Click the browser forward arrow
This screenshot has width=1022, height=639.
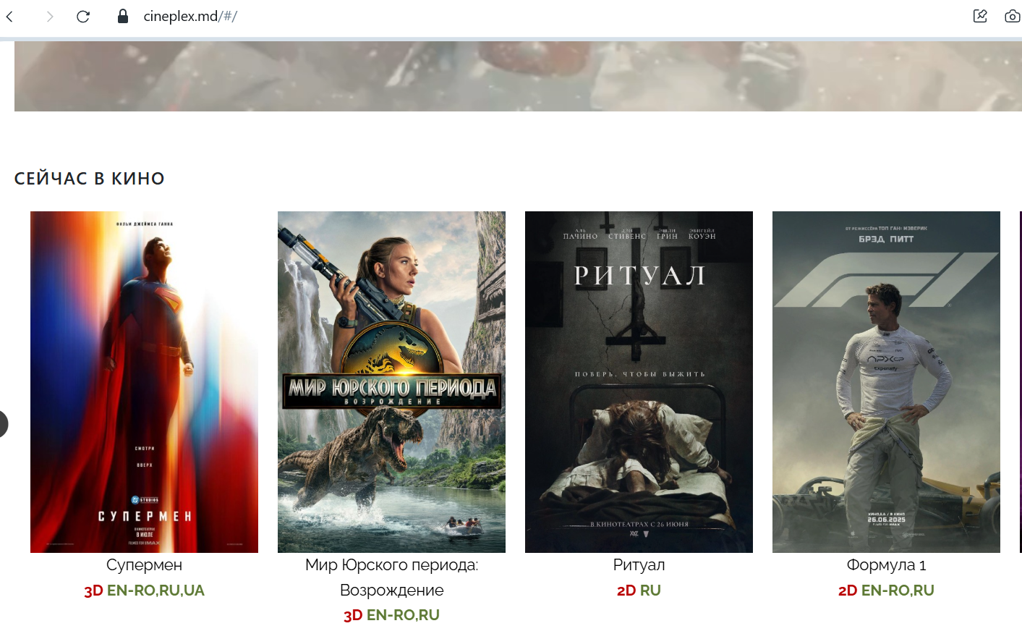click(49, 16)
